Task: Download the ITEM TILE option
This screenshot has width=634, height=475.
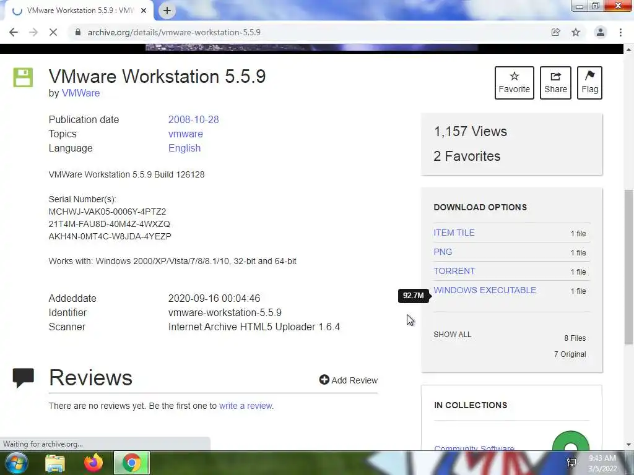Action: 454,233
